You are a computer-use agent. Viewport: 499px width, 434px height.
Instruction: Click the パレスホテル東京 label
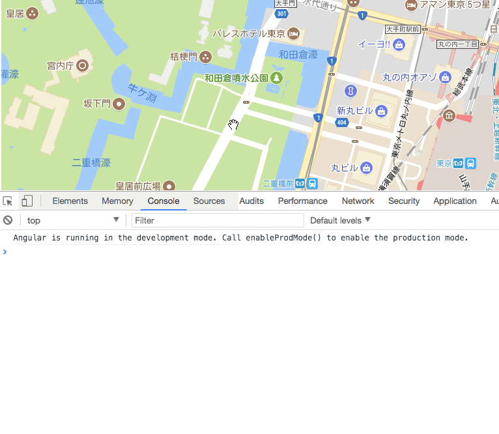[249, 33]
